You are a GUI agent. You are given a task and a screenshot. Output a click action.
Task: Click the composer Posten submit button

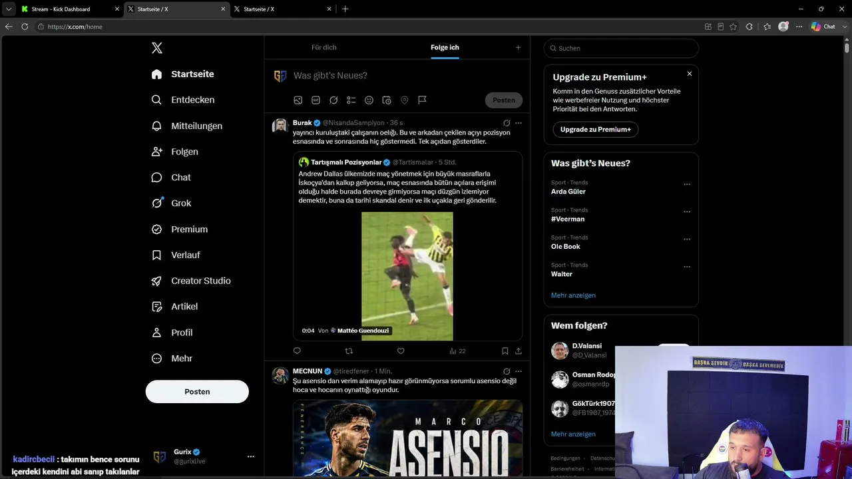504,100
